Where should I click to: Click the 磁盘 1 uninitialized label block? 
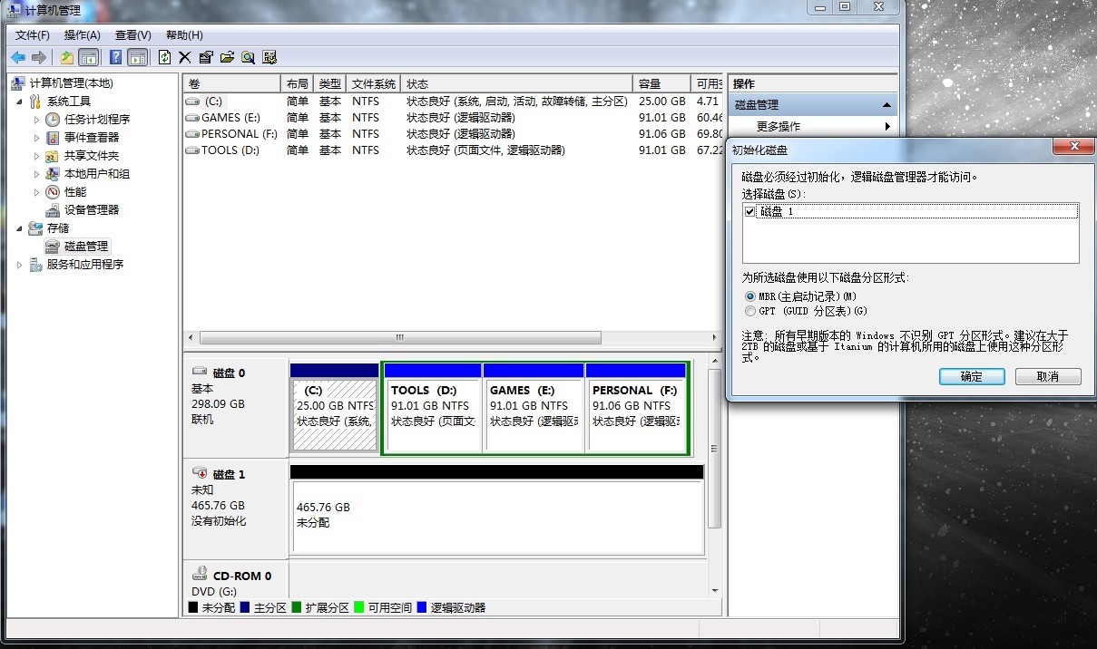point(236,509)
